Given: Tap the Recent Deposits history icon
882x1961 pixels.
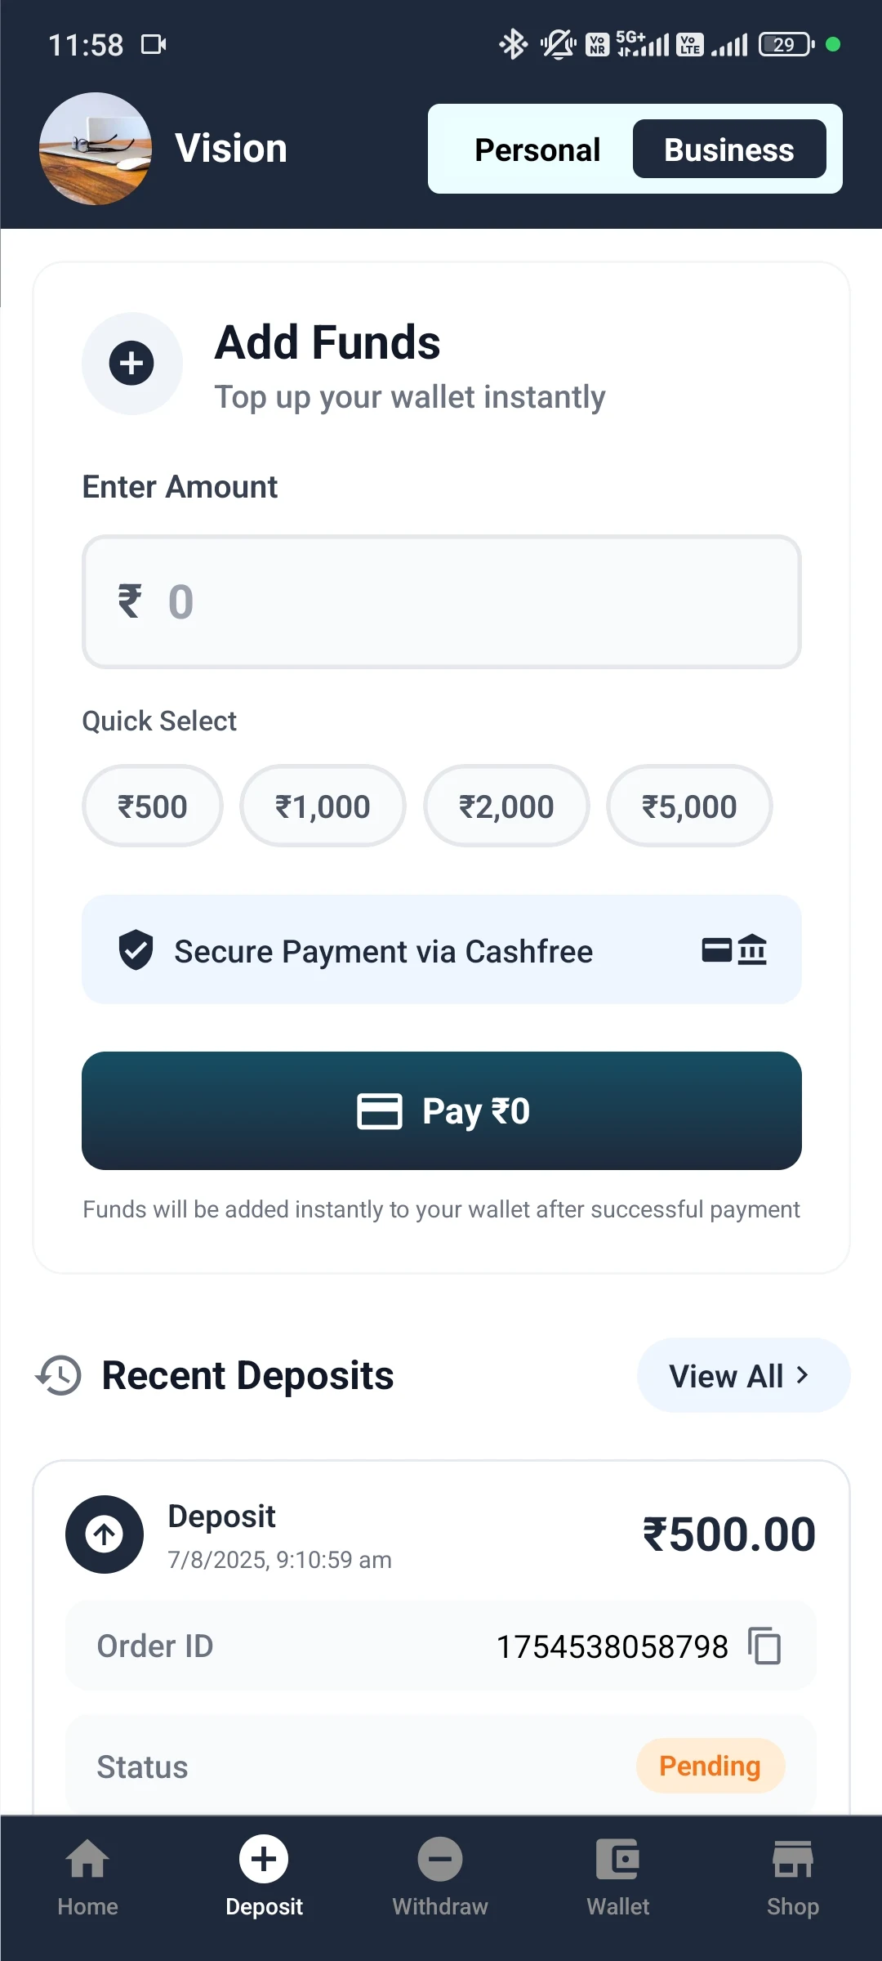Looking at the screenshot, I should point(59,1375).
